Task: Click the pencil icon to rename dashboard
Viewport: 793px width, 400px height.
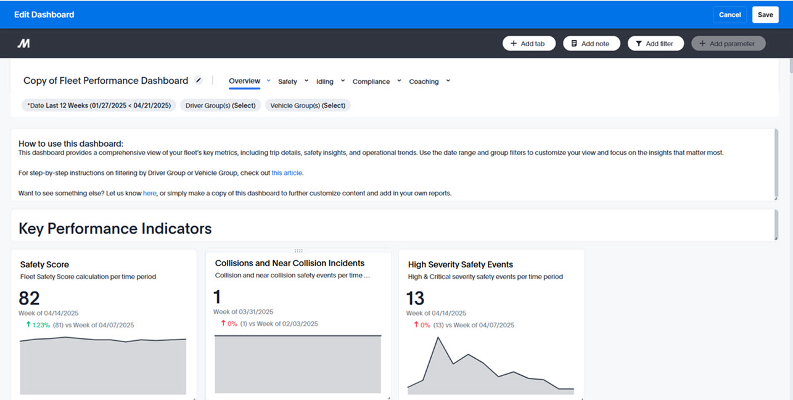Action: pos(199,80)
